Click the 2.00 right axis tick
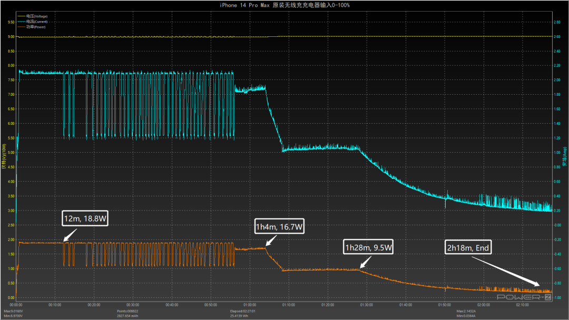 point(557,80)
